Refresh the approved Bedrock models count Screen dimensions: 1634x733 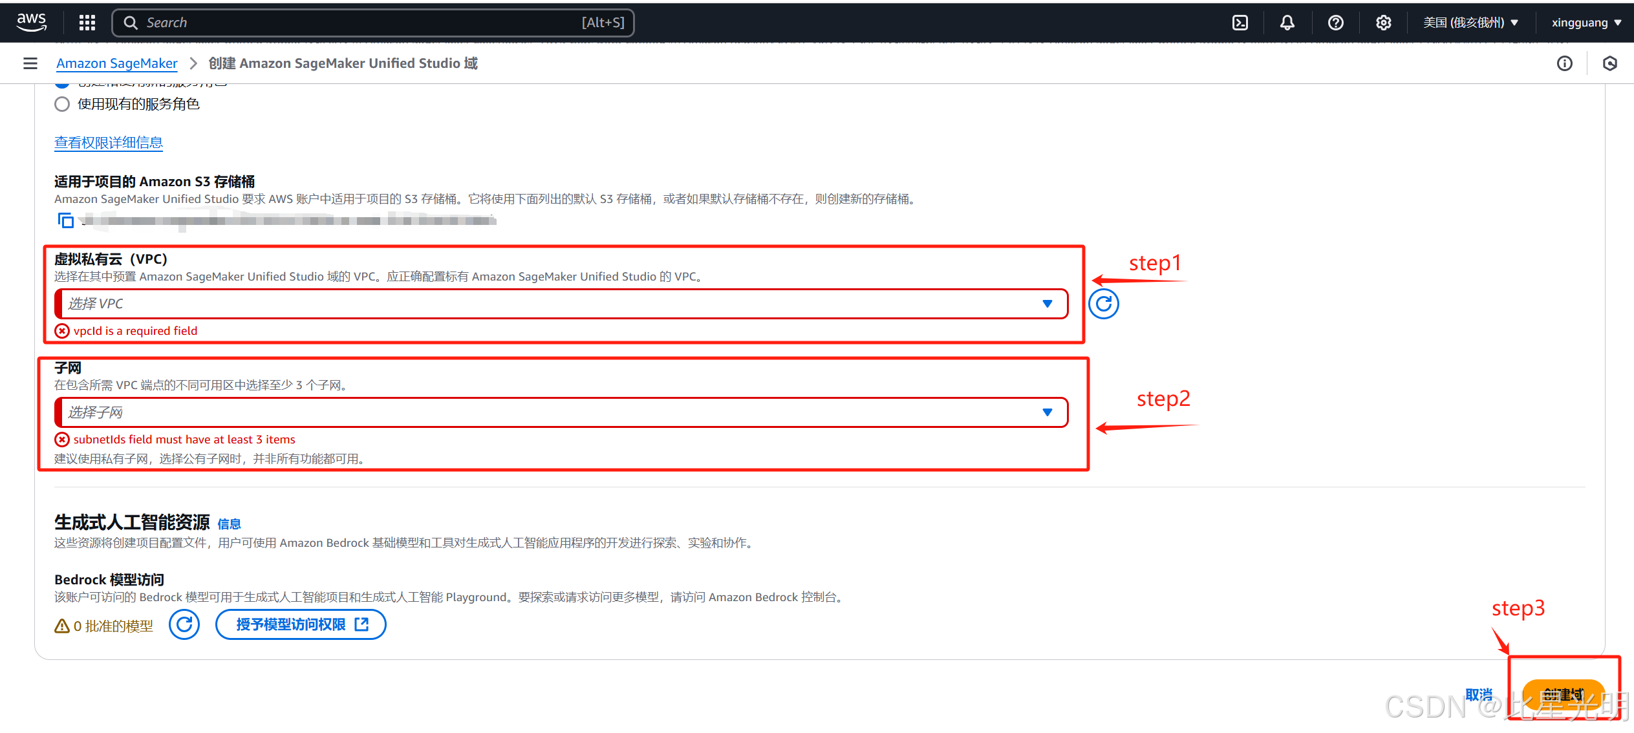pos(184,624)
